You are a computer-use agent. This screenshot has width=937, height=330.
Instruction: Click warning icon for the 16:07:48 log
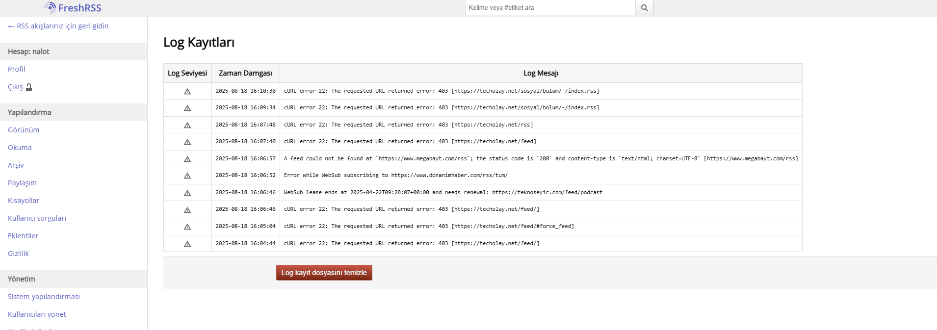(187, 125)
